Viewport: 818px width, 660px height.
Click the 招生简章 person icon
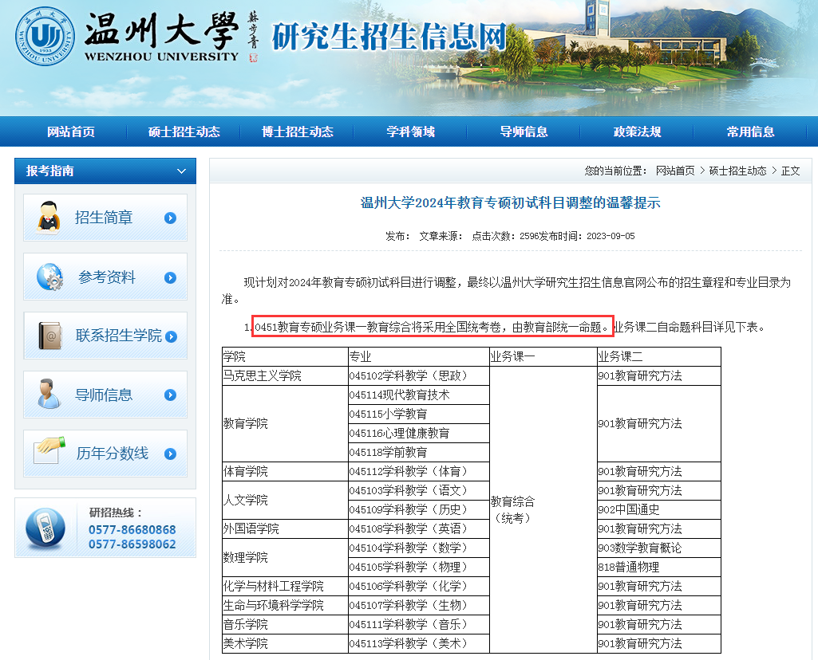[49, 218]
